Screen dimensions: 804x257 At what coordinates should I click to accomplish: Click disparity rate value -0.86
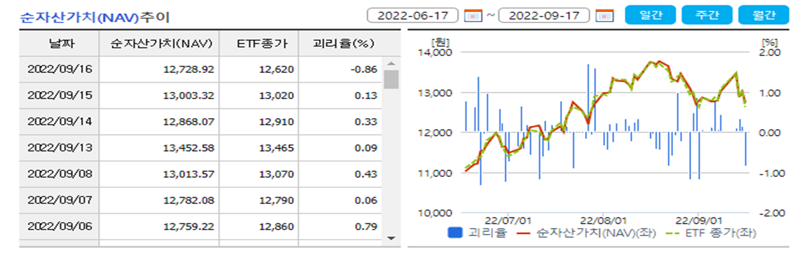[x=364, y=70]
